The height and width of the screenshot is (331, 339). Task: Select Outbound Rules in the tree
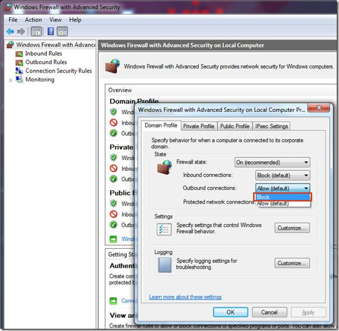(46, 62)
